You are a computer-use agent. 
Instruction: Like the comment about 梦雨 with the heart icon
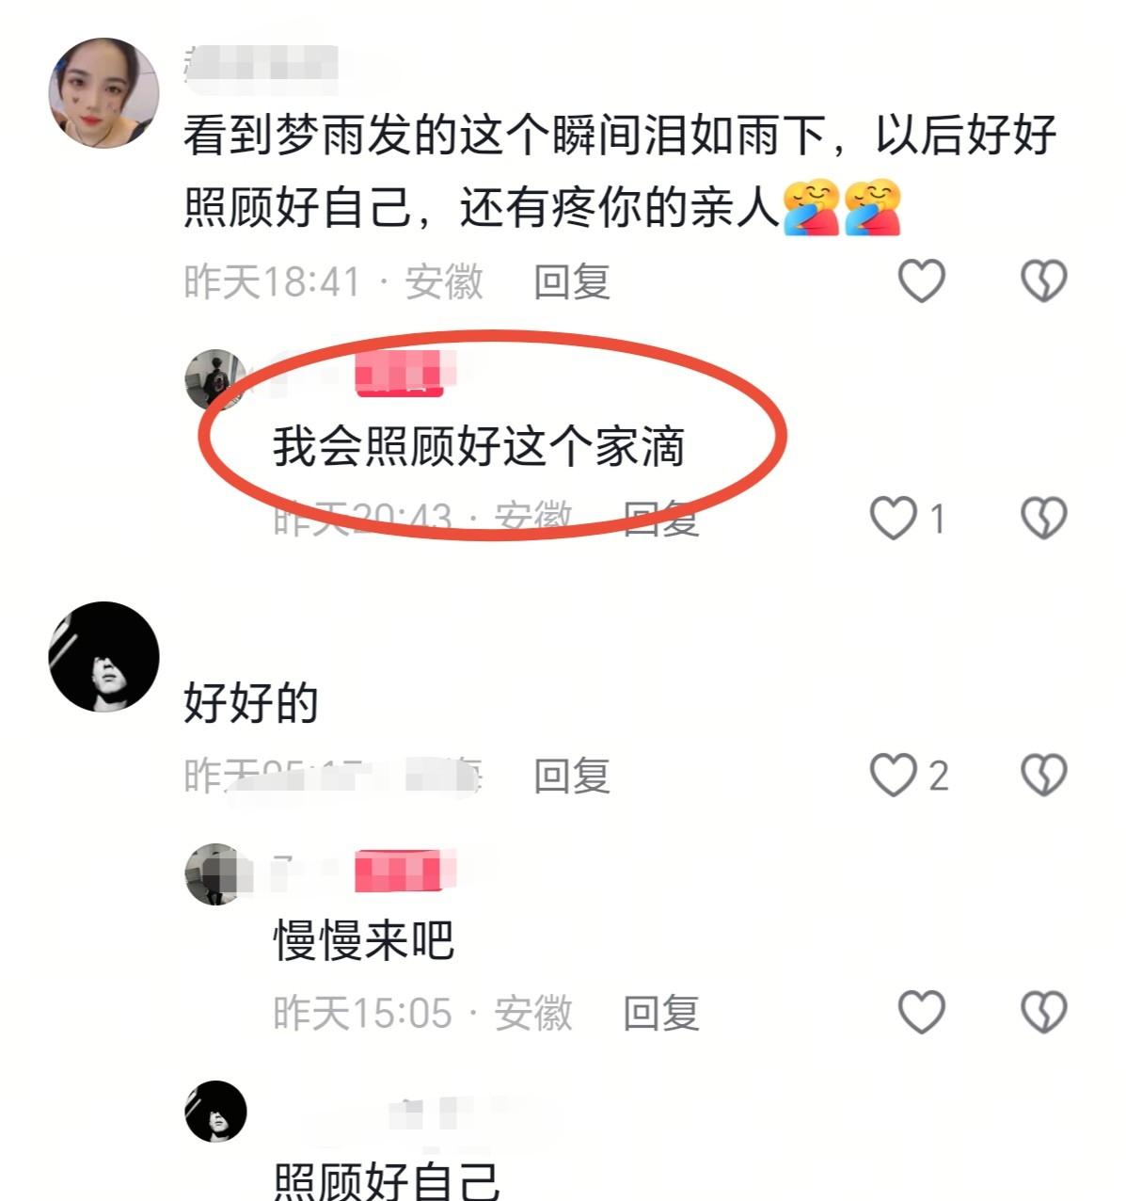tap(921, 280)
